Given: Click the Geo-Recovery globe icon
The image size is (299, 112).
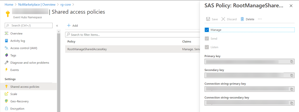Looking at the screenshot, I should point(6,101).
